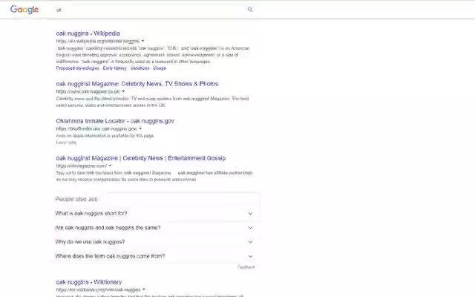Open 'Celebrity News | Entertainment Gossip' result

(x=141, y=158)
